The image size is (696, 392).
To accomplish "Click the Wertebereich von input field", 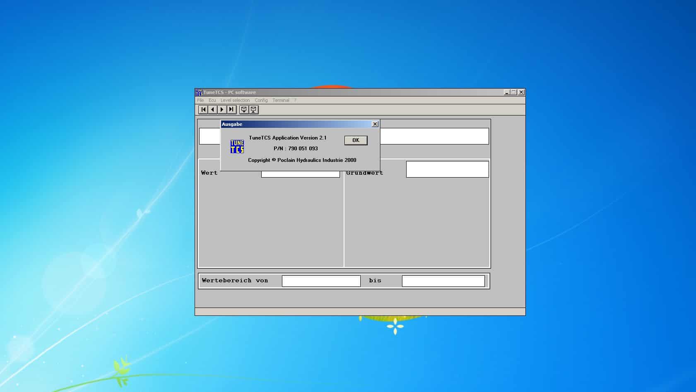I will coord(321,281).
